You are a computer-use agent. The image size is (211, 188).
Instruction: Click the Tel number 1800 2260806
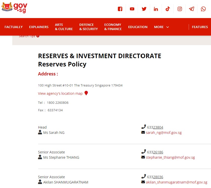point(58,103)
